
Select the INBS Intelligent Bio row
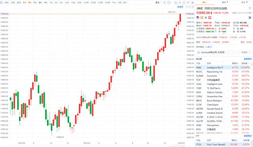coord(223,68)
